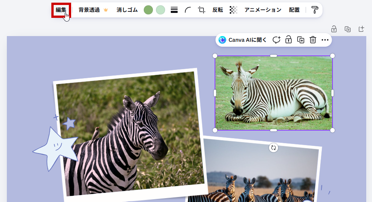Ask Canva AI about the image
This screenshot has width=372, height=202.
(x=243, y=40)
